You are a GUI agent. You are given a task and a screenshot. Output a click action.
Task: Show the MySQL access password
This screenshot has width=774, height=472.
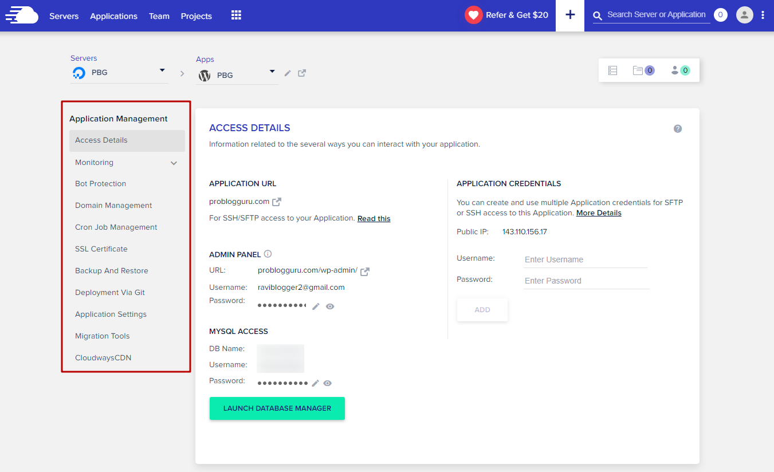[327, 383]
